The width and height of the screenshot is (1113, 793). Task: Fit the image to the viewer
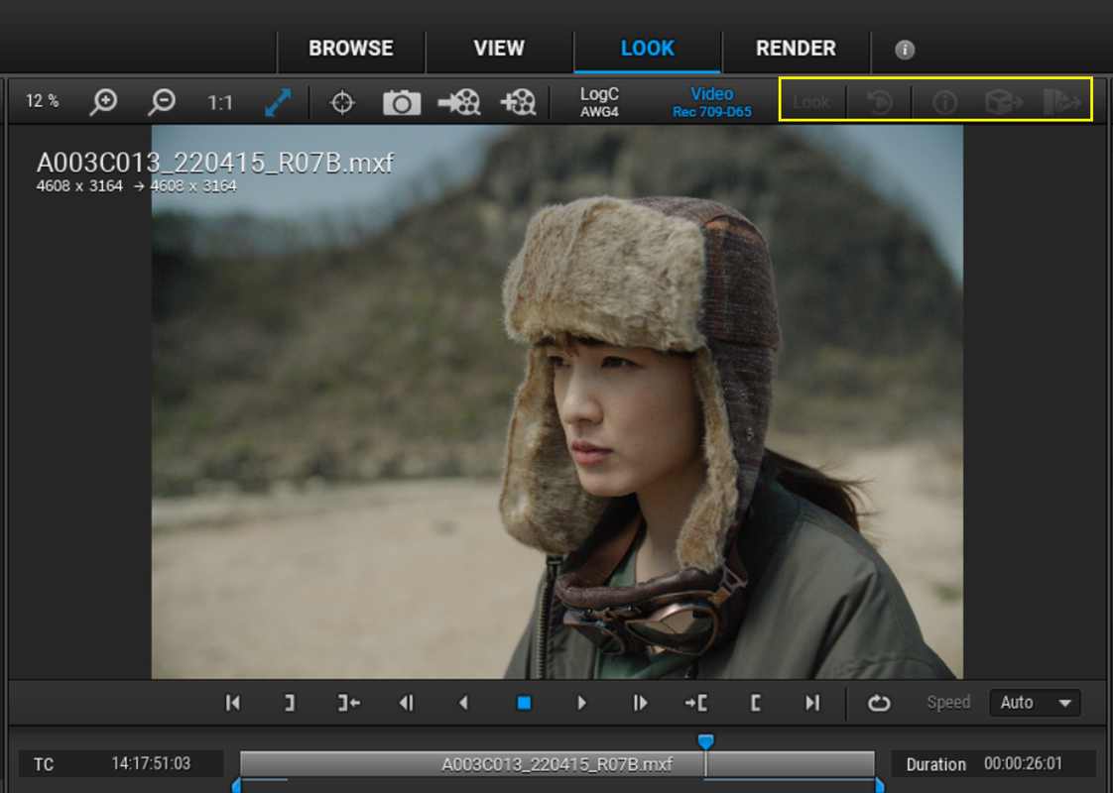(x=278, y=102)
